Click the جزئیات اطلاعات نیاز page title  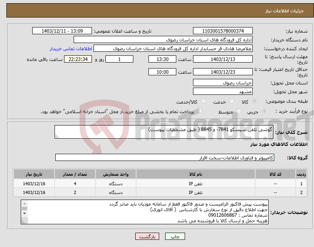285,11
